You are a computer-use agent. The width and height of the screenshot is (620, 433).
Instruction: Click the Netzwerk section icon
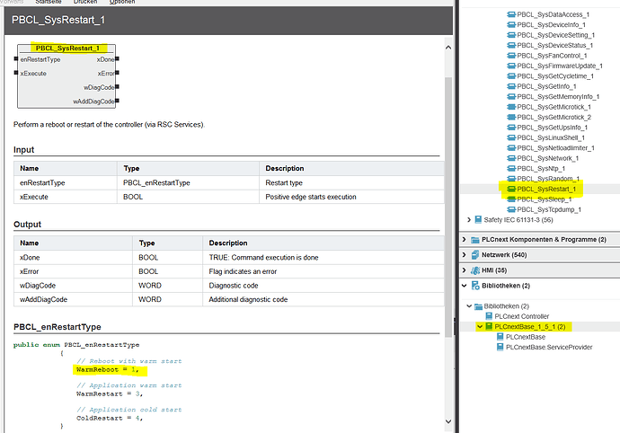tap(475, 255)
